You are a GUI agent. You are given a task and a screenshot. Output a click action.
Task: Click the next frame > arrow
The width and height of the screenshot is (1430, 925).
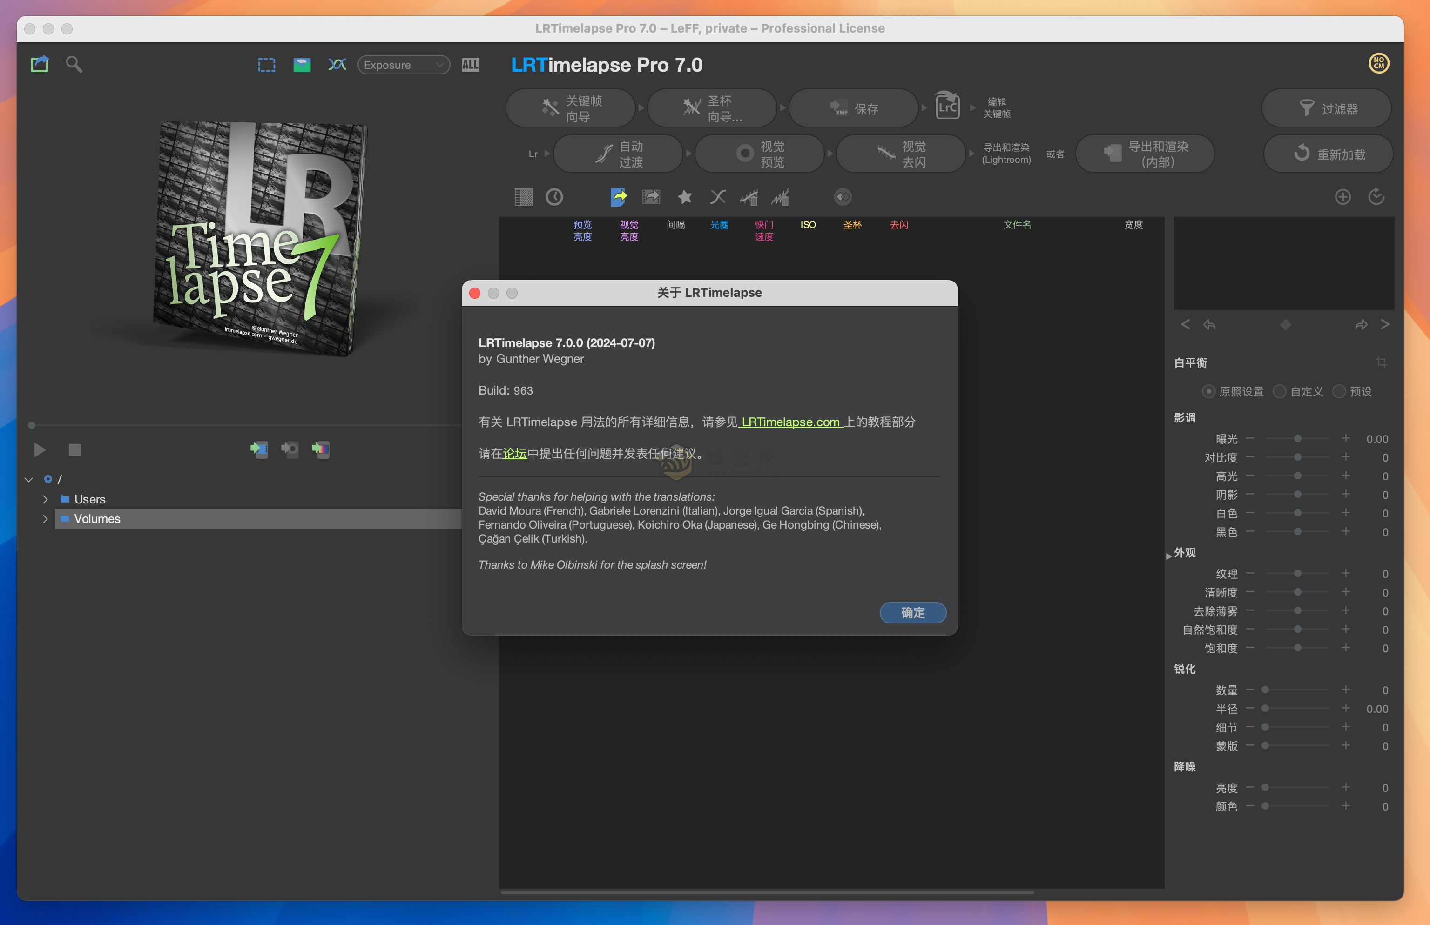tap(1385, 324)
